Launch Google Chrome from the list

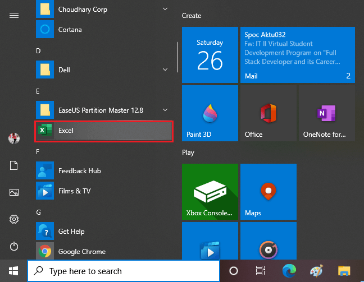tap(104, 251)
